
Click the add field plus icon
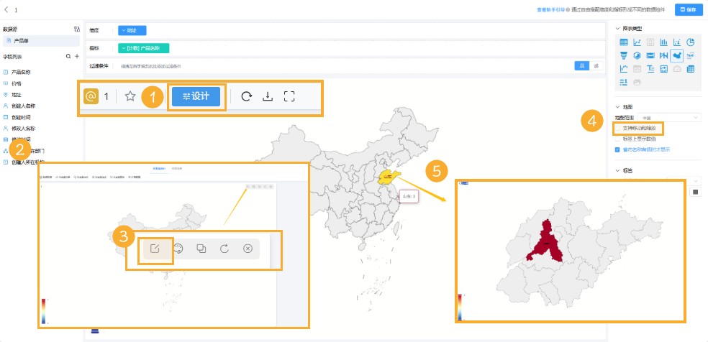(x=77, y=56)
